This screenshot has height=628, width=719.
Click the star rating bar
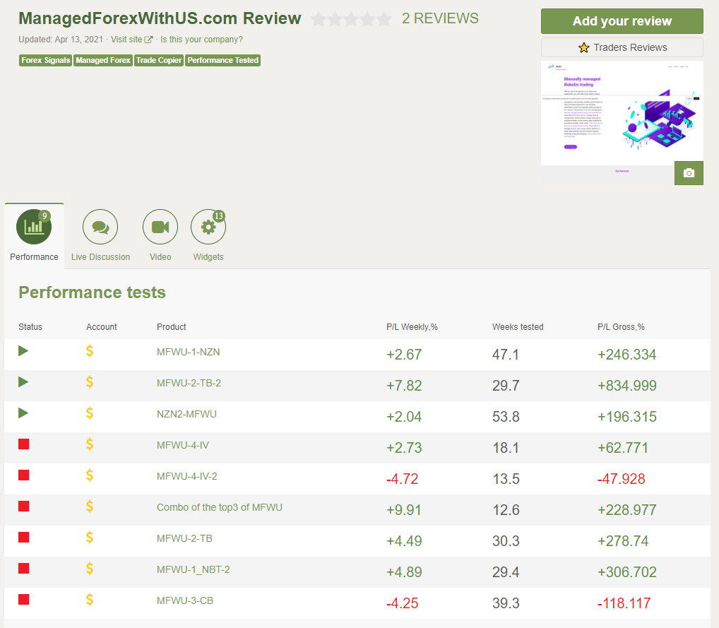point(351,19)
